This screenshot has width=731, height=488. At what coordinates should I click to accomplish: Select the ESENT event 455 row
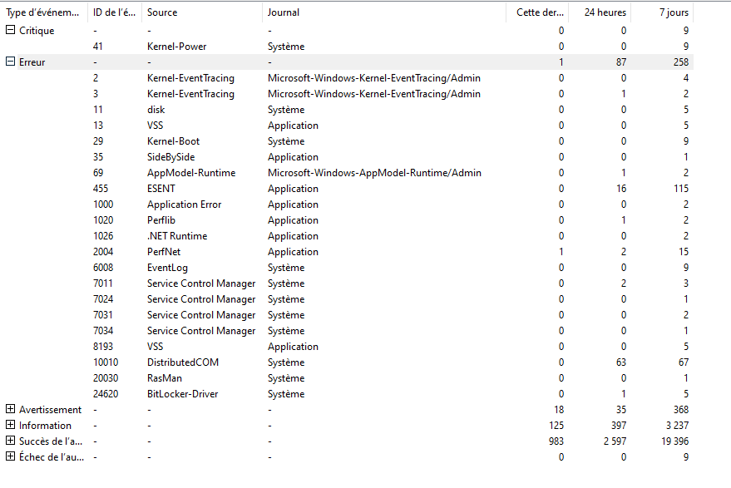pos(161,189)
